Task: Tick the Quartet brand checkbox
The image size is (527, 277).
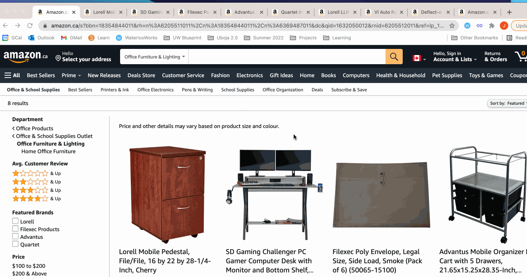Action: pyautogui.click(x=15, y=244)
